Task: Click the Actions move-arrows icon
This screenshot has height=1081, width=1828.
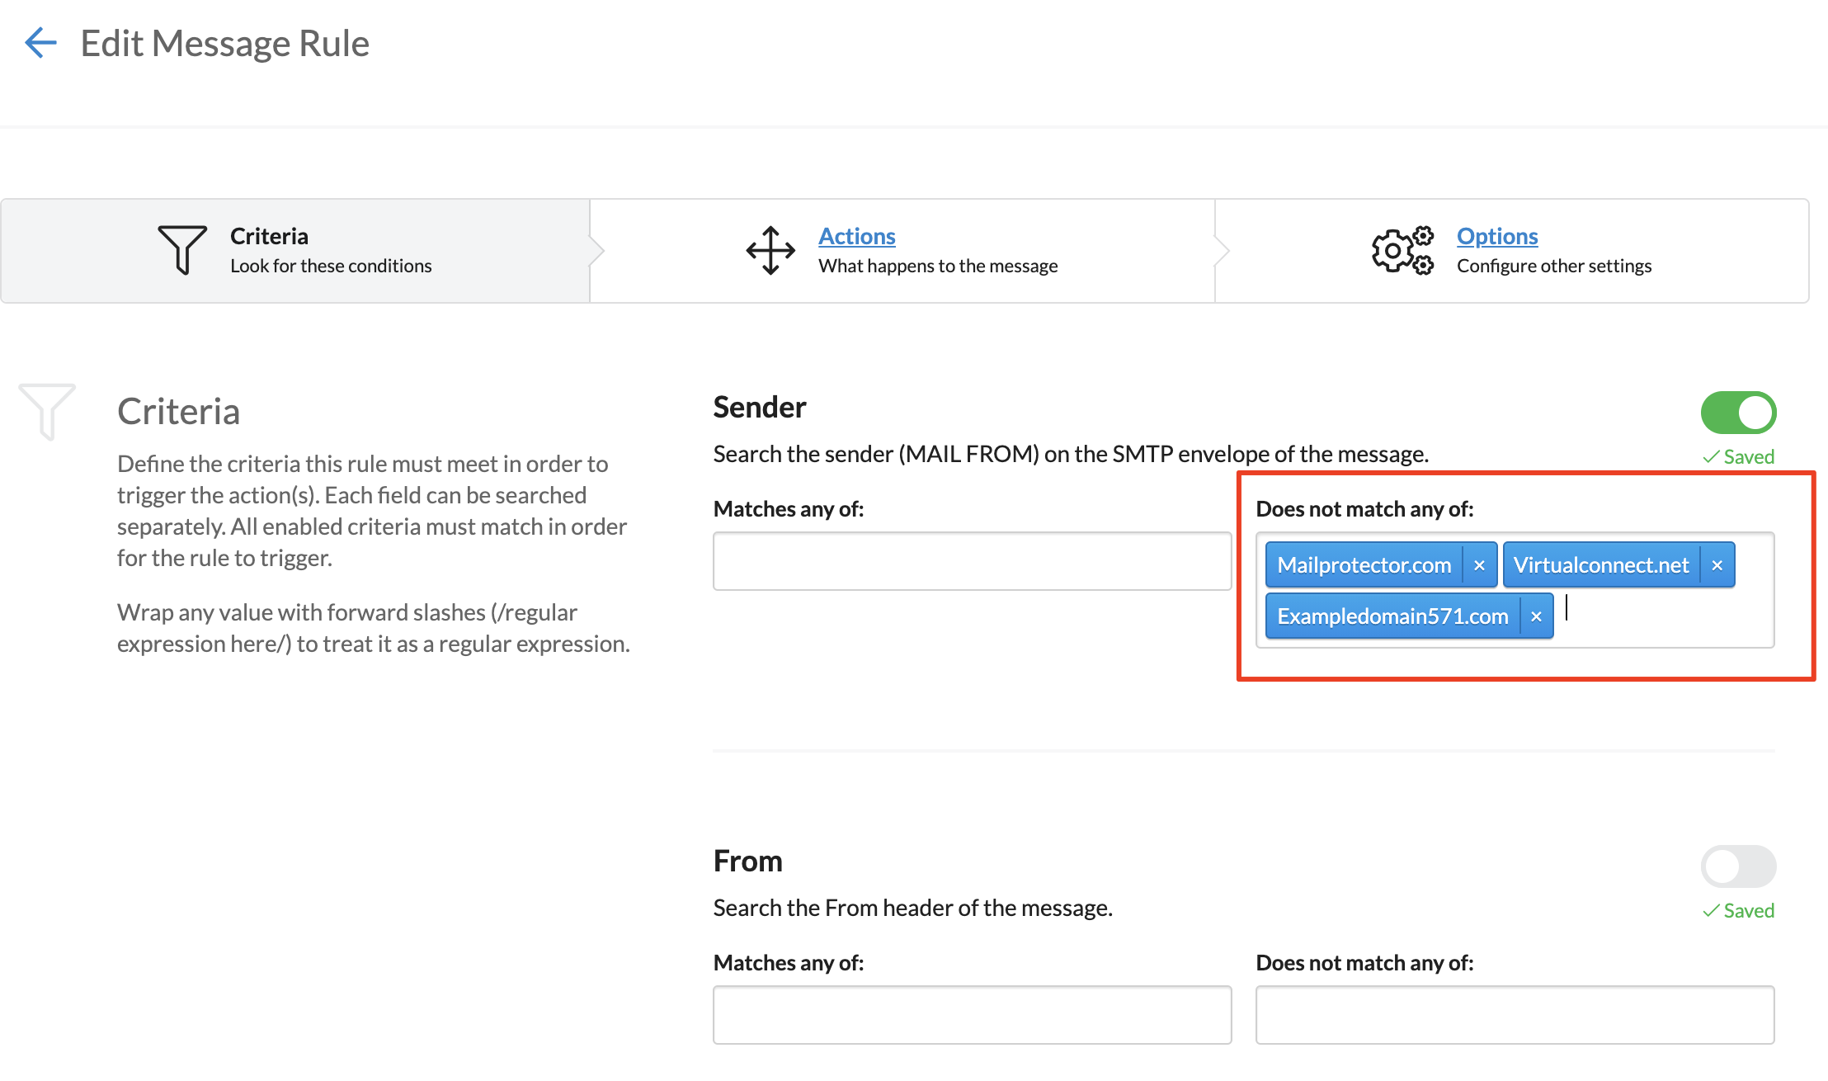Action: coord(770,250)
